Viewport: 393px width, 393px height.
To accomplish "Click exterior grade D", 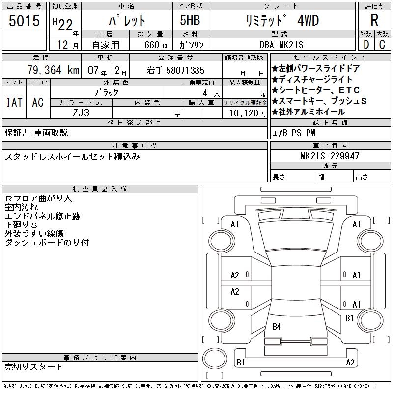I will coord(366,44).
